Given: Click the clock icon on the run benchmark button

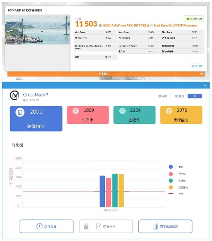Looking at the screenshot, I should tap(39, 226).
